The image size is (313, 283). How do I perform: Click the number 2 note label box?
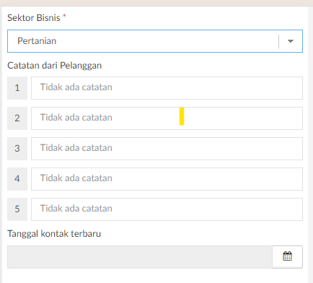[17, 118]
